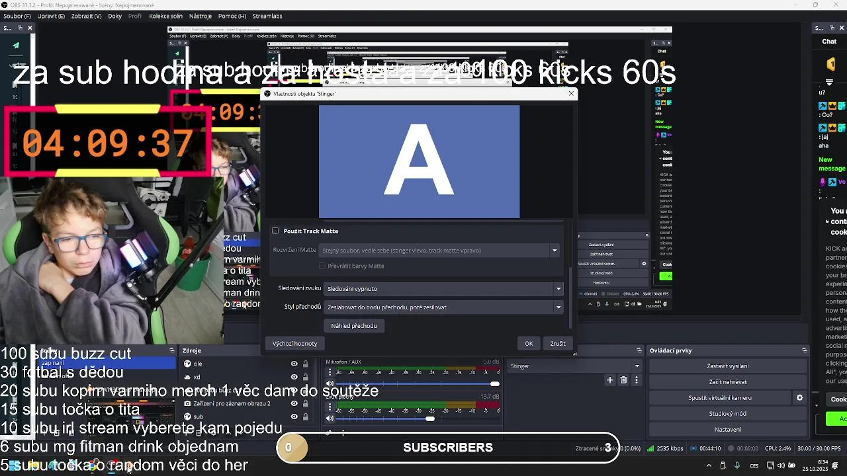Image resolution: width=847 pixels, height=476 pixels.
Task: Check Převrátit barvy Matte option
Action: pyautogui.click(x=322, y=266)
